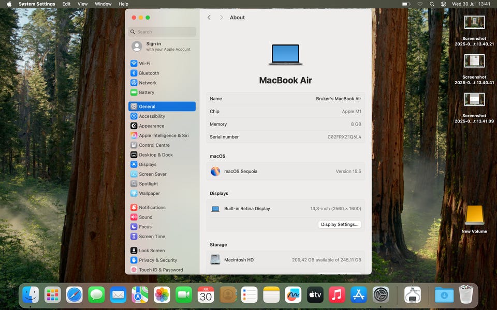Open the Focus settings pane
This screenshot has height=310, width=497.
(x=145, y=227)
